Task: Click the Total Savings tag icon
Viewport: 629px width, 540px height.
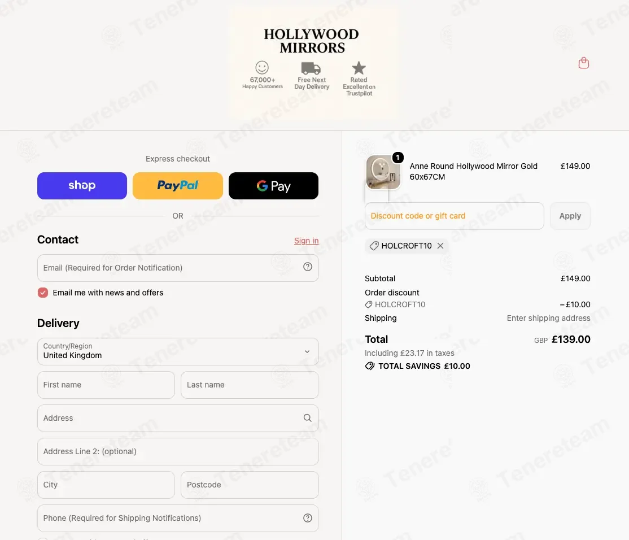Action: point(370,366)
